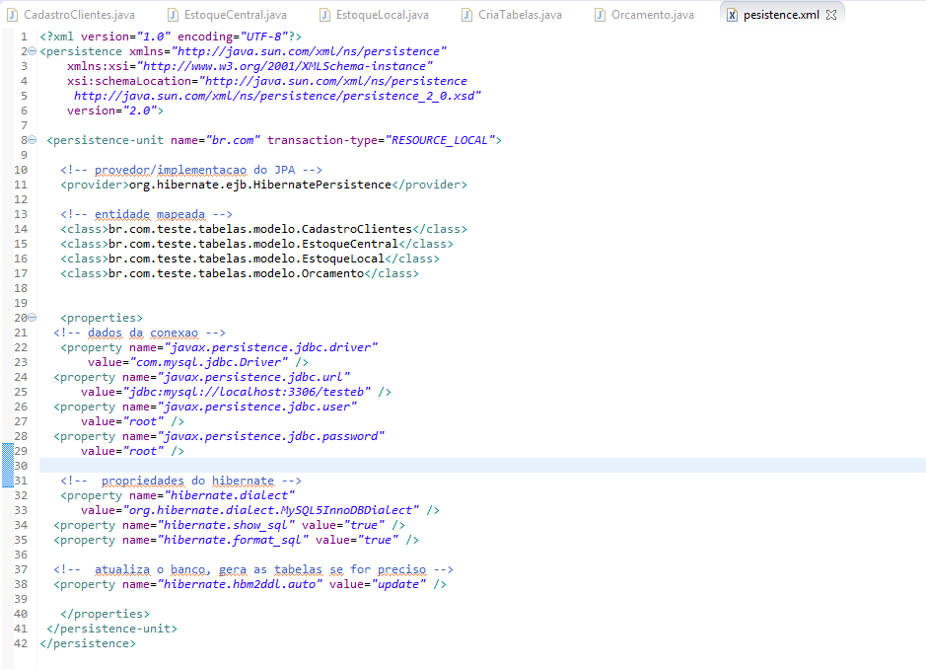Screen dimensions: 926x669
Task: Click the Java file icon on CadastroClientes.java tab
Action: tap(12, 15)
